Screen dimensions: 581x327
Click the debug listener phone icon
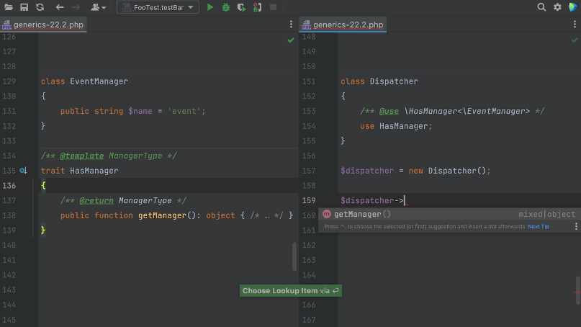(x=257, y=7)
